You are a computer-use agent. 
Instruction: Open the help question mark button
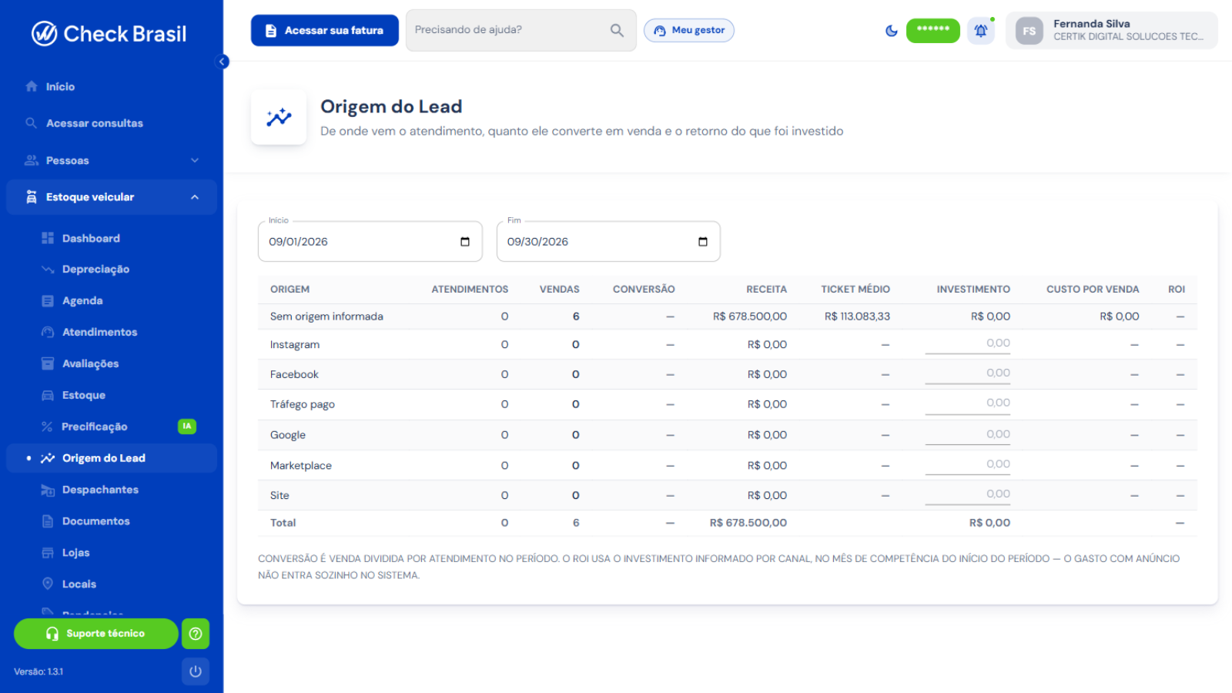click(x=196, y=634)
